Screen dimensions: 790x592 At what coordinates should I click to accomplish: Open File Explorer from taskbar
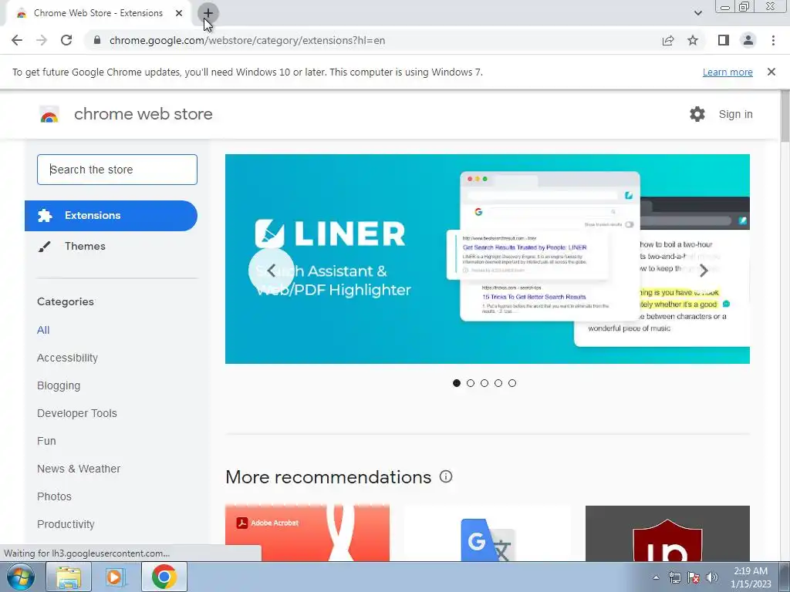coord(69,577)
